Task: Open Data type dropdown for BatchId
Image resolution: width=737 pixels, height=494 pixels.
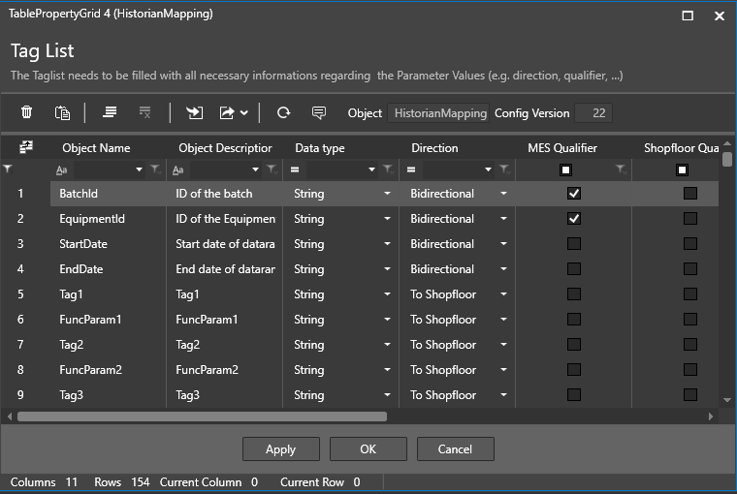Action: pyautogui.click(x=387, y=194)
